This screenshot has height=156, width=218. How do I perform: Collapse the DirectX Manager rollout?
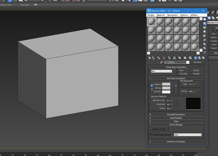pyautogui.click(x=176, y=125)
